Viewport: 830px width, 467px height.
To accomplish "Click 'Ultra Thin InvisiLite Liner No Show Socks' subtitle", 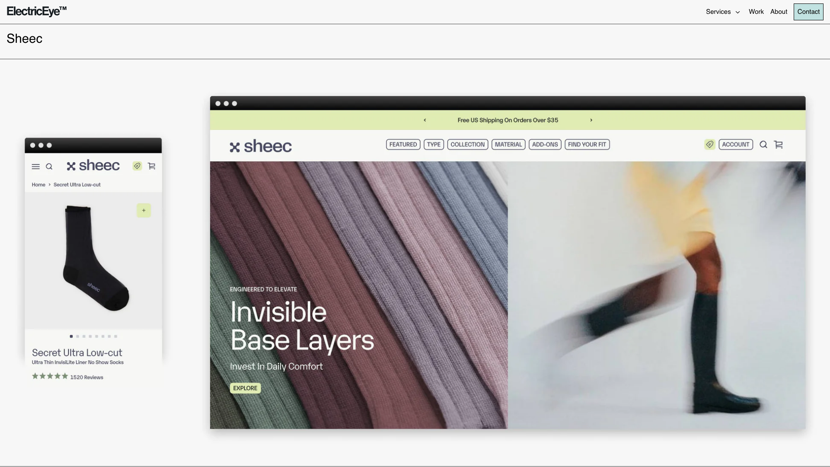I will pos(78,362).
